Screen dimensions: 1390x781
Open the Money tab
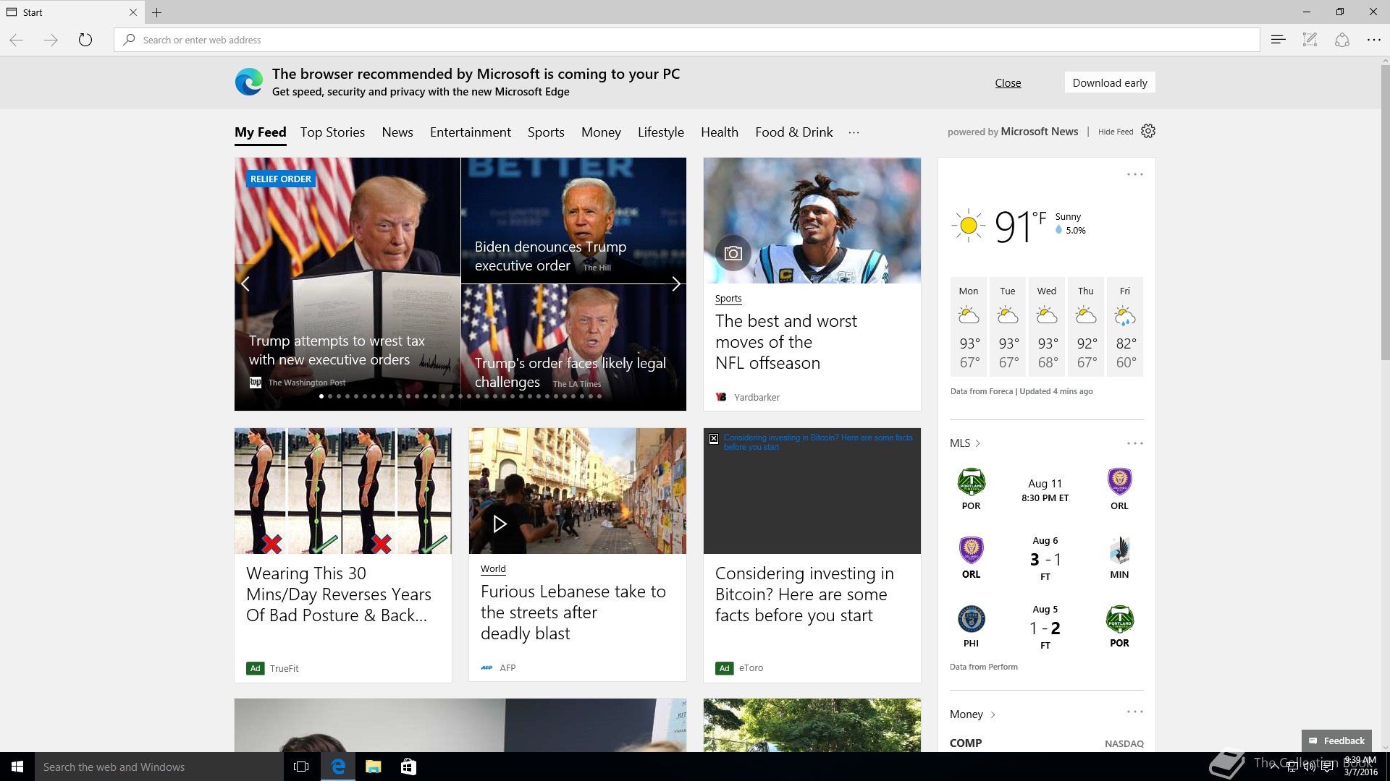tap(601, 132)
